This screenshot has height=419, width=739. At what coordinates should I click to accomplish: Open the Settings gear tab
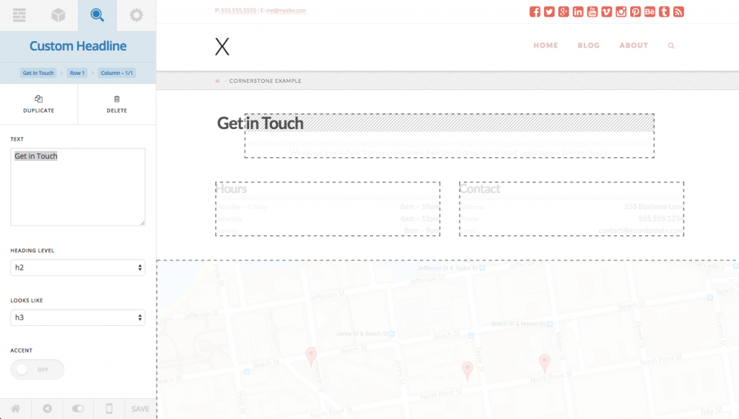pos(136,15)
